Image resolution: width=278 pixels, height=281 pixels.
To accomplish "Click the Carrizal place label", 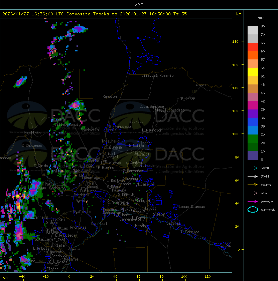I will pyautogui.click(x=99, y=224).
